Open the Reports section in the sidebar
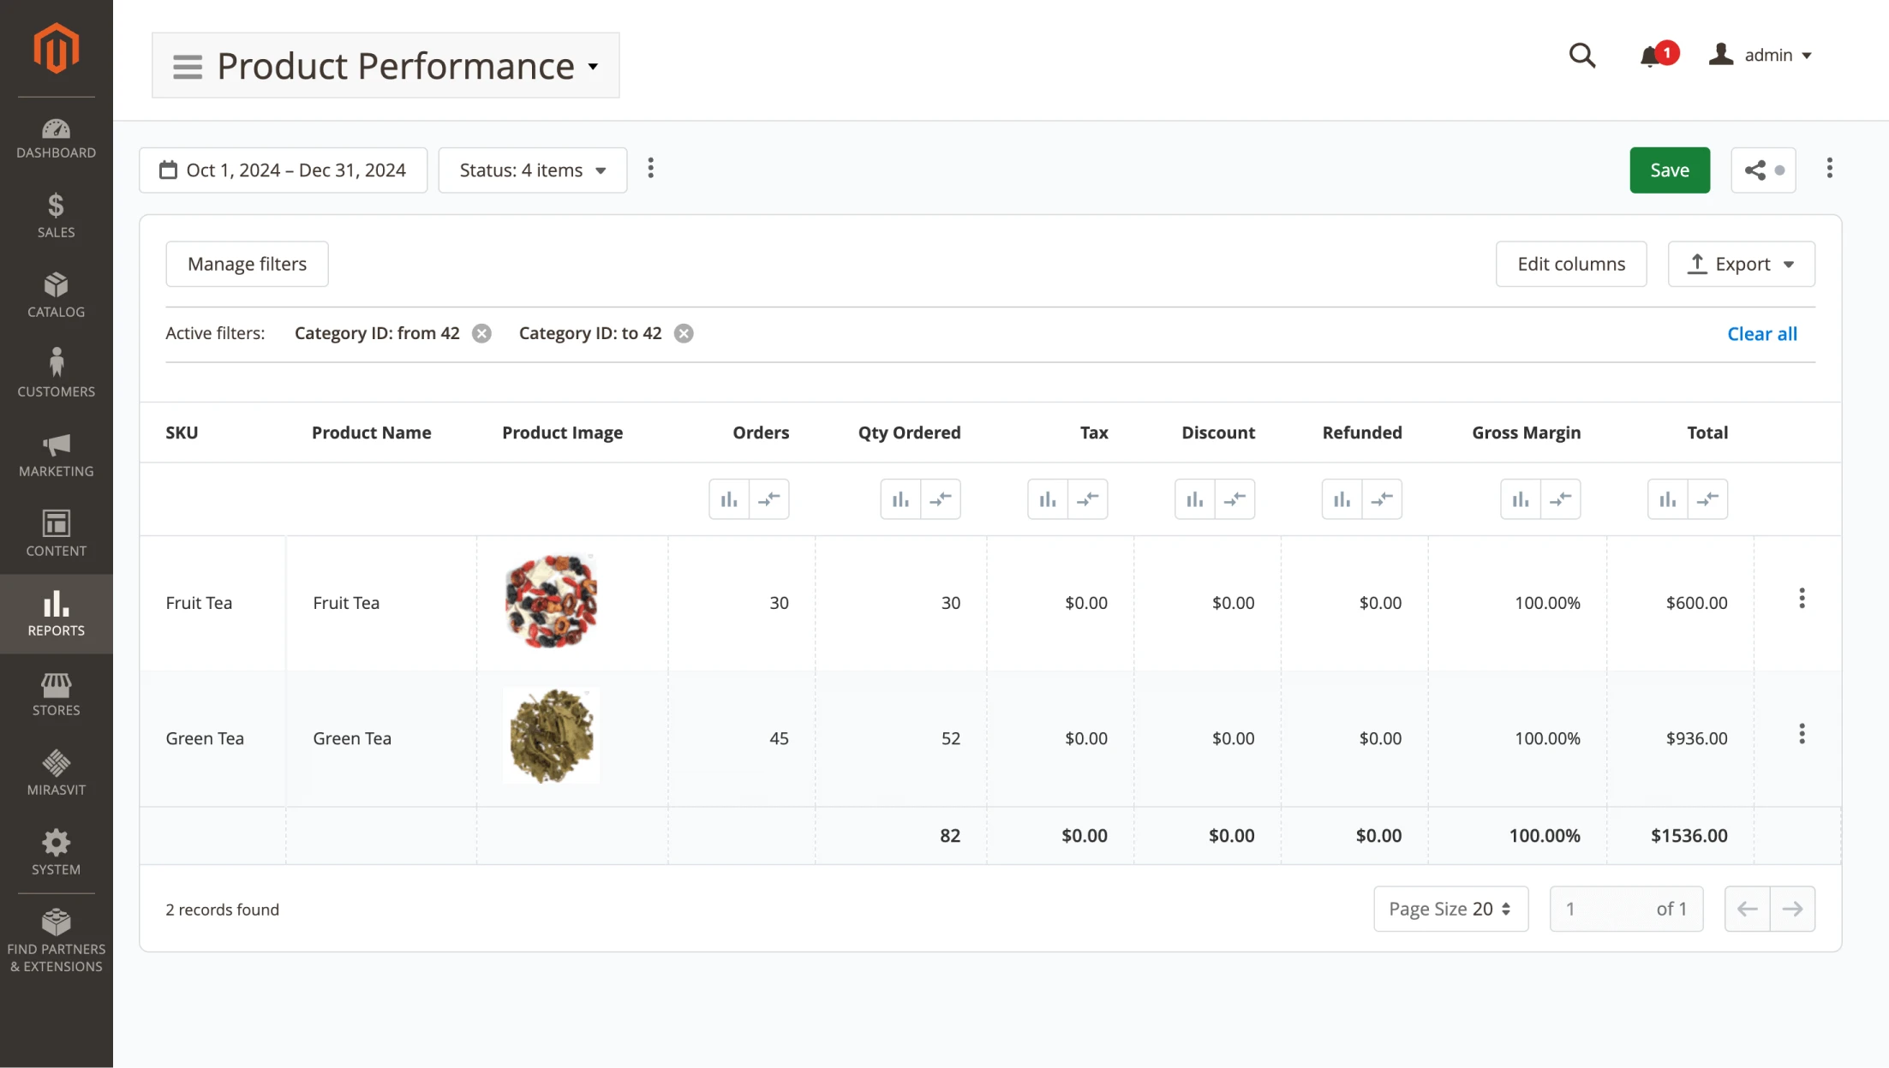The image size is (1889, 1068). (x=56, y=613)
